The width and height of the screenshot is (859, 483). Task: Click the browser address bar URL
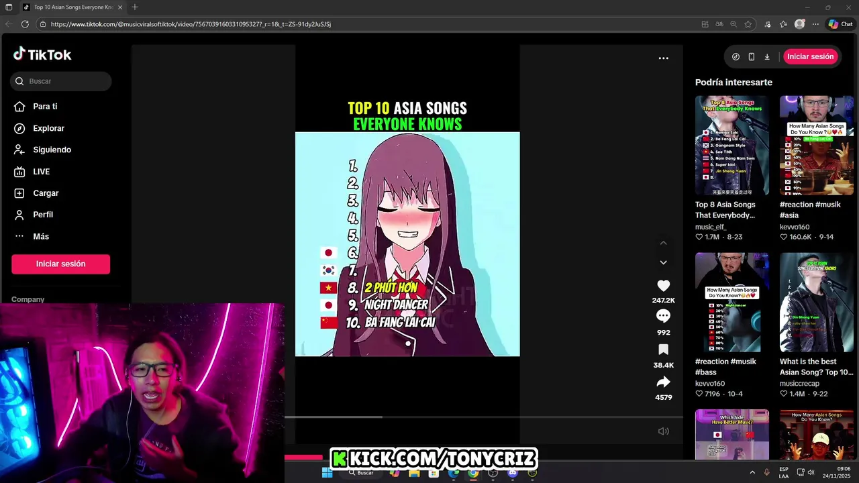tap(191, 24)
